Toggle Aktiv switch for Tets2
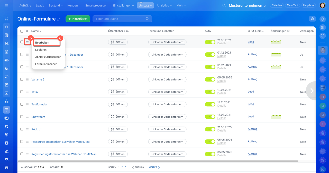This screenshot has height=173, width=329. pyautogui.click(x=210, y=92)
